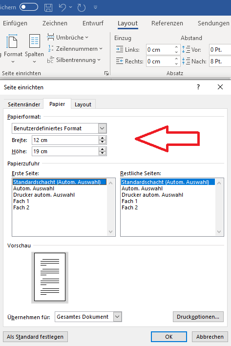Screen dimensions: 231x346
Task: Open the Format page size menu
Action: pos(13,48)
